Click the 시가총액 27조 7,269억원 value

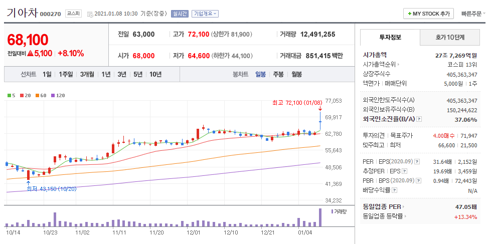(456, 56)
